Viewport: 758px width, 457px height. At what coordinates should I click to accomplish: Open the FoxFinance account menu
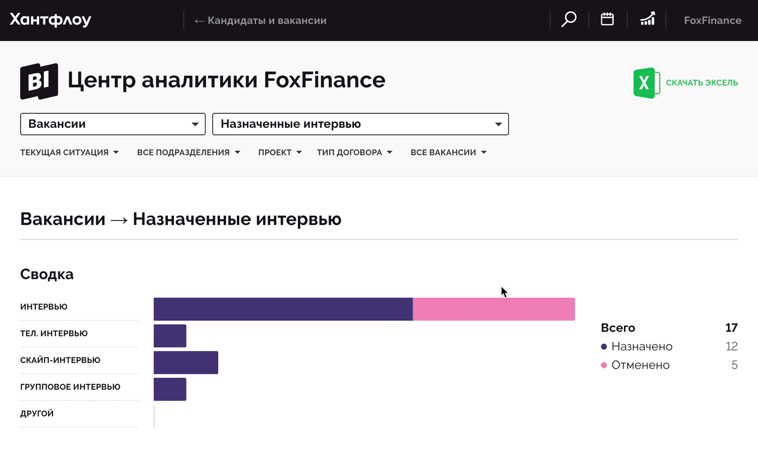tap(712, 21)
